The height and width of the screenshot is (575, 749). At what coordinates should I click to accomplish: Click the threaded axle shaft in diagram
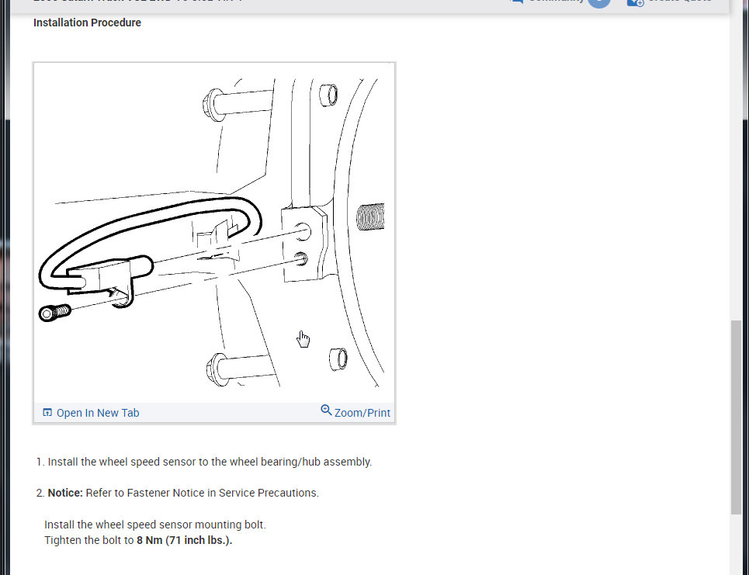371,216
